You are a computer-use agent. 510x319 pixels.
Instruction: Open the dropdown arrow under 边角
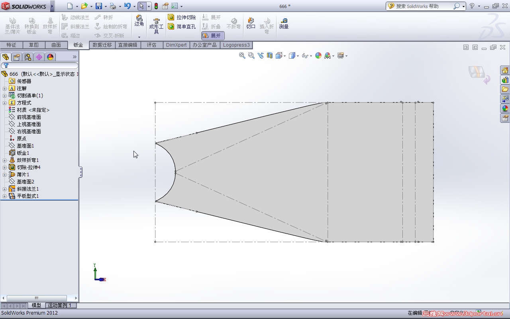coord(139,37)
